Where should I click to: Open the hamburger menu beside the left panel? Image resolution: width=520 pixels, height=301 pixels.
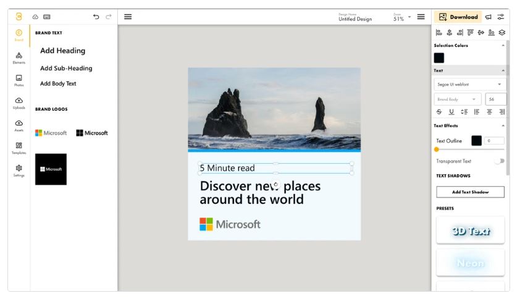click(x=128, y=17)
